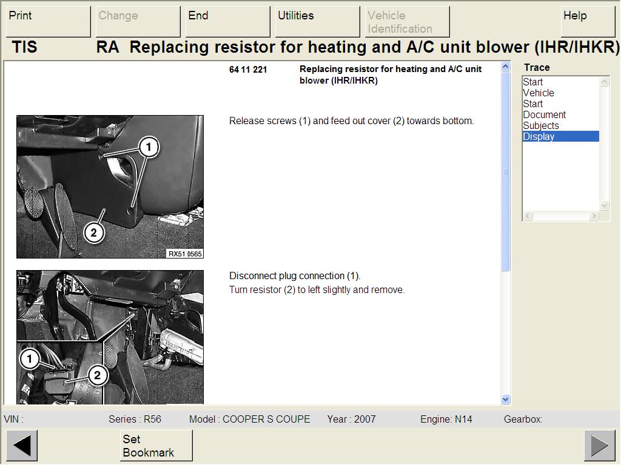Screen dimensions: 621x465
Task: Open the Help menu
Action: [588, 21]
